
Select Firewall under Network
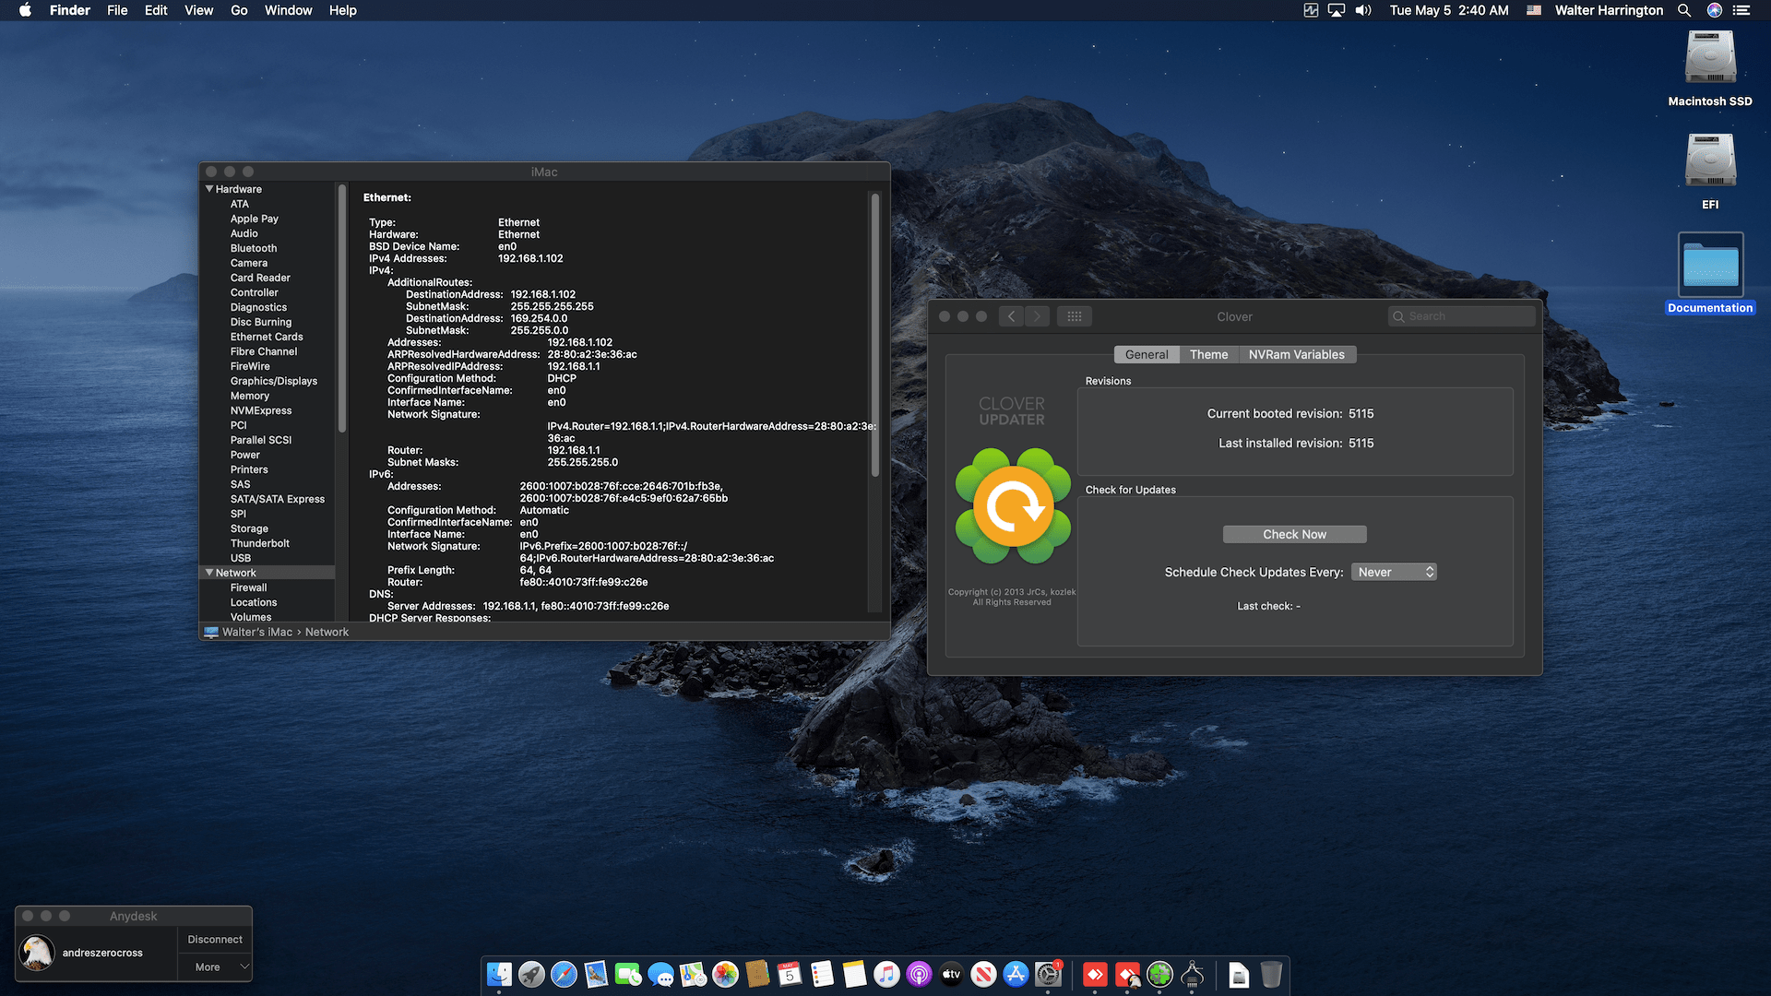coord(249,587)
